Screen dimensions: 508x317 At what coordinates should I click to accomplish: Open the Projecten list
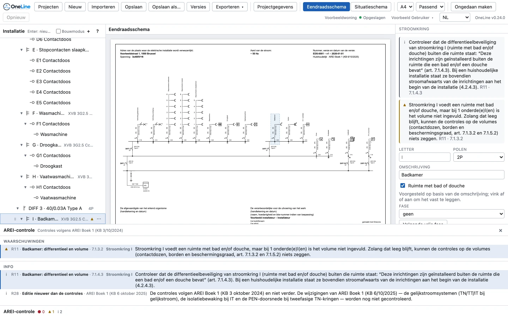click(48, 7)
